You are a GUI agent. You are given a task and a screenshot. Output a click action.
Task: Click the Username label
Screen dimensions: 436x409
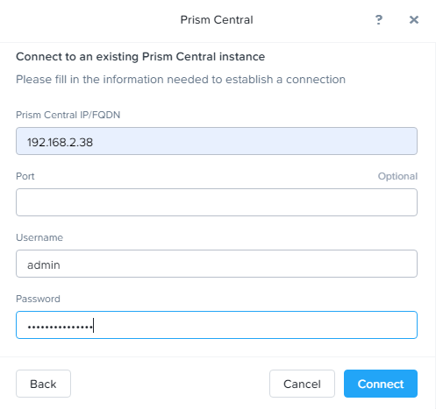[x=39, y=237]
